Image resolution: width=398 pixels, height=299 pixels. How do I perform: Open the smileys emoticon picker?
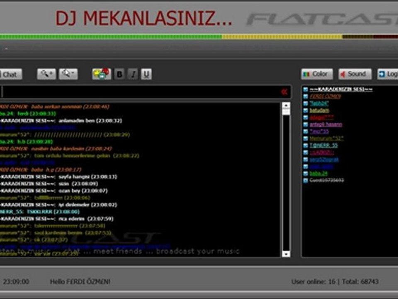tap(102, 74)
